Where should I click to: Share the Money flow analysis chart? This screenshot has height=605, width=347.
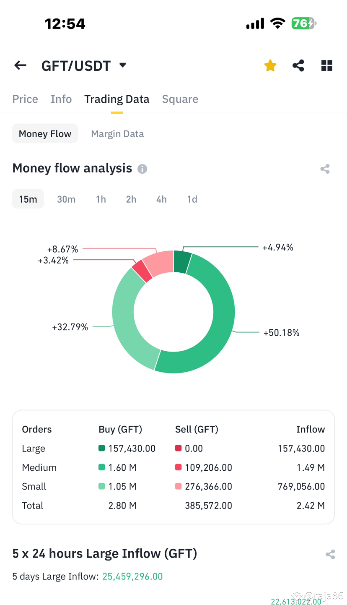click(x=325, y=169)
